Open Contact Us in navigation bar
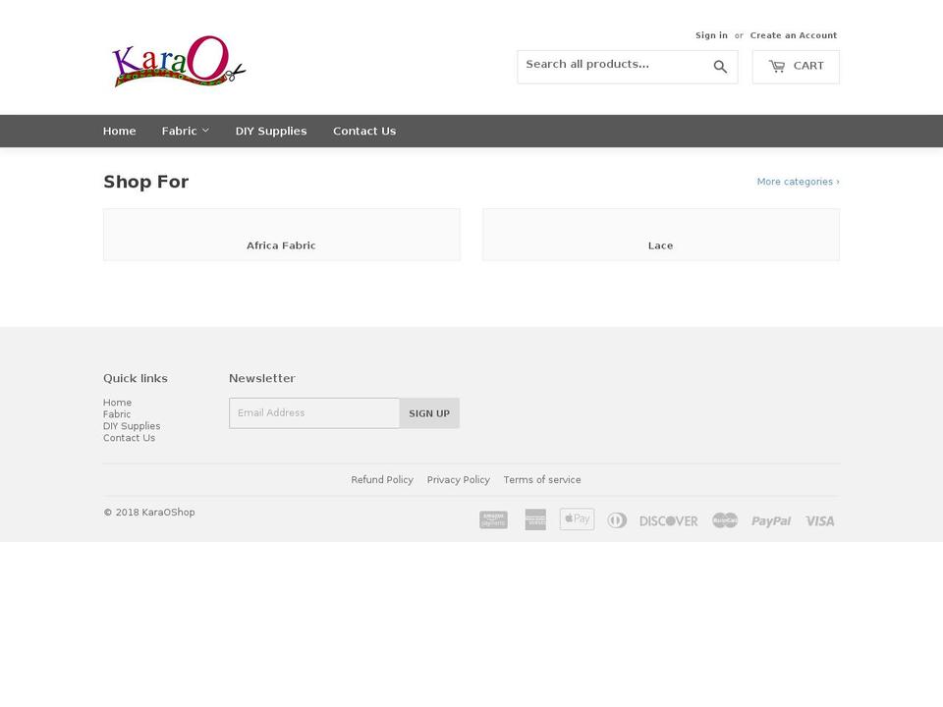The image size is (943, 707). point(364,131)
